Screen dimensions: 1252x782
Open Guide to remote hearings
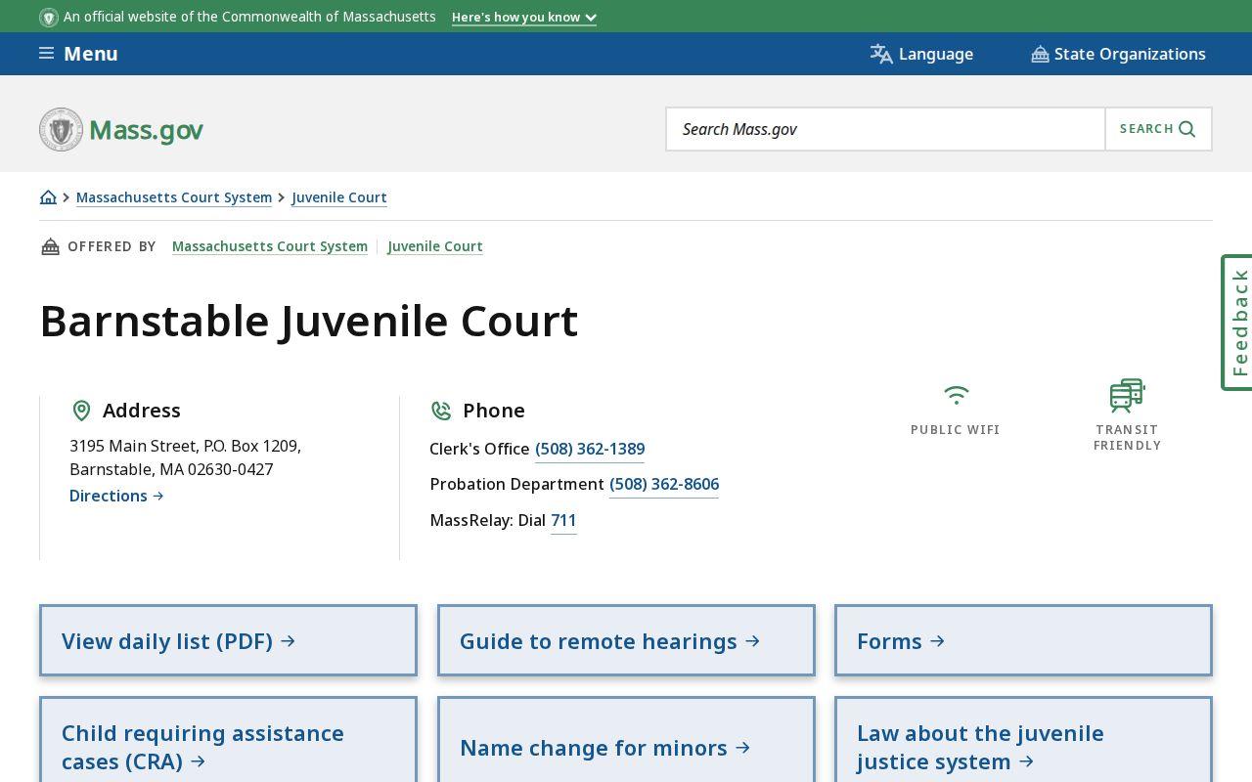tap(626, 640)
